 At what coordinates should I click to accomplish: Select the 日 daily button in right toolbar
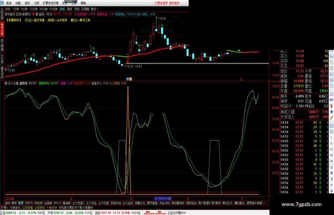331,167
